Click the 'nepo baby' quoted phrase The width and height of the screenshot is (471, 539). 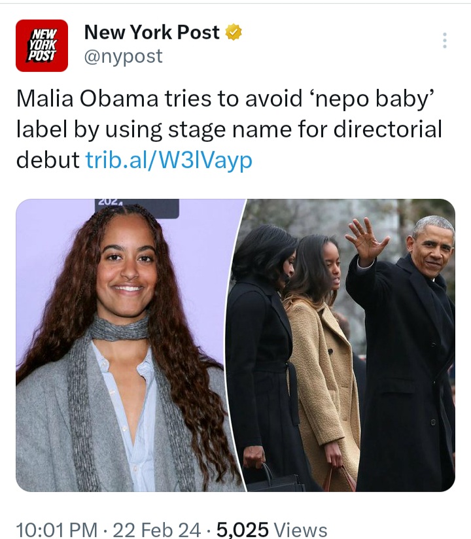click(x=373, y=99)
